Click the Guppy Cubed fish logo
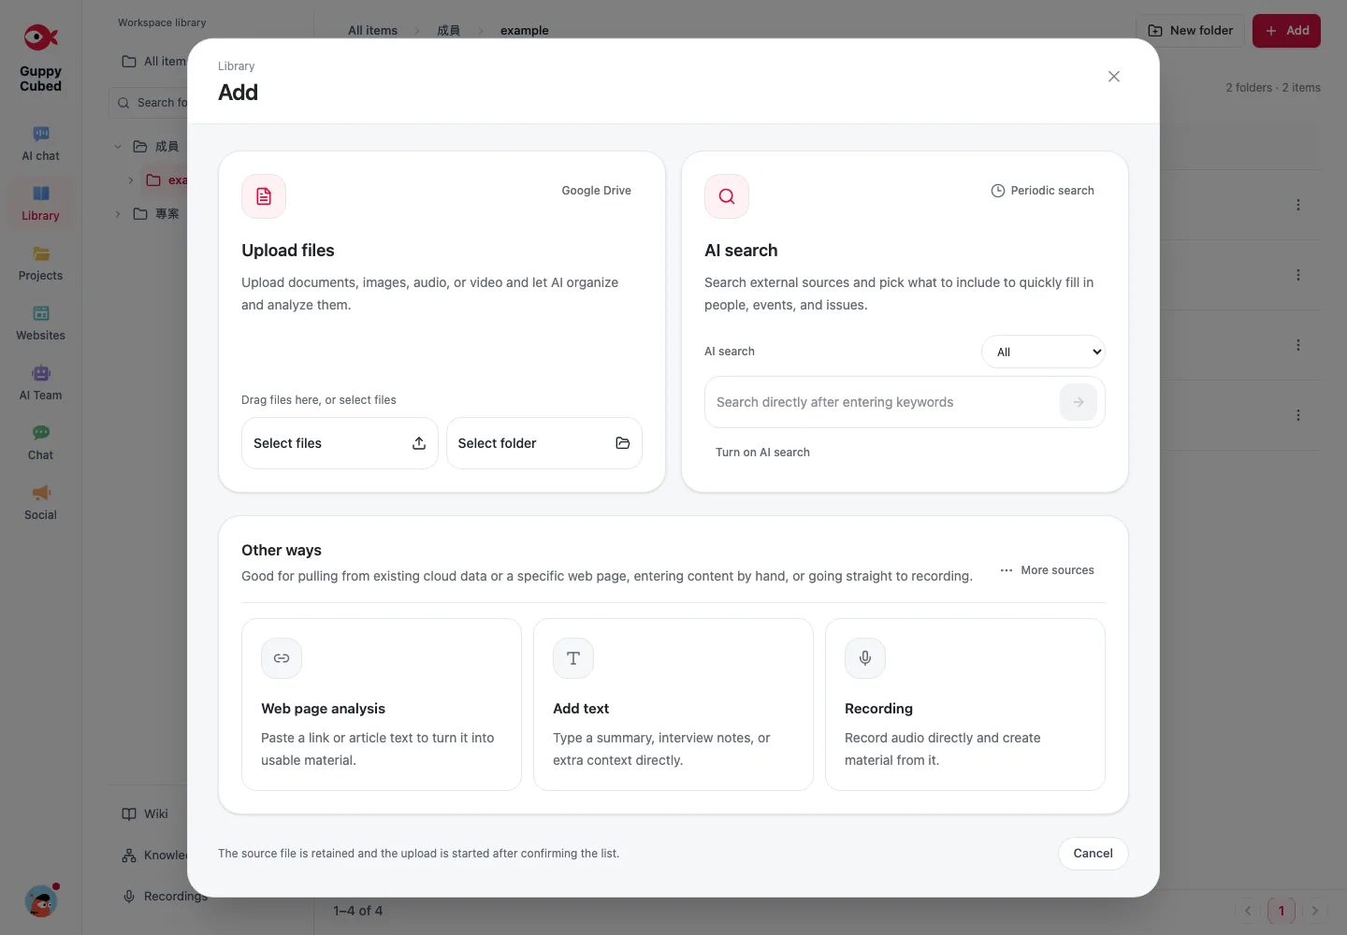The width and height of the screenshot is (1347, 935). 41,37
